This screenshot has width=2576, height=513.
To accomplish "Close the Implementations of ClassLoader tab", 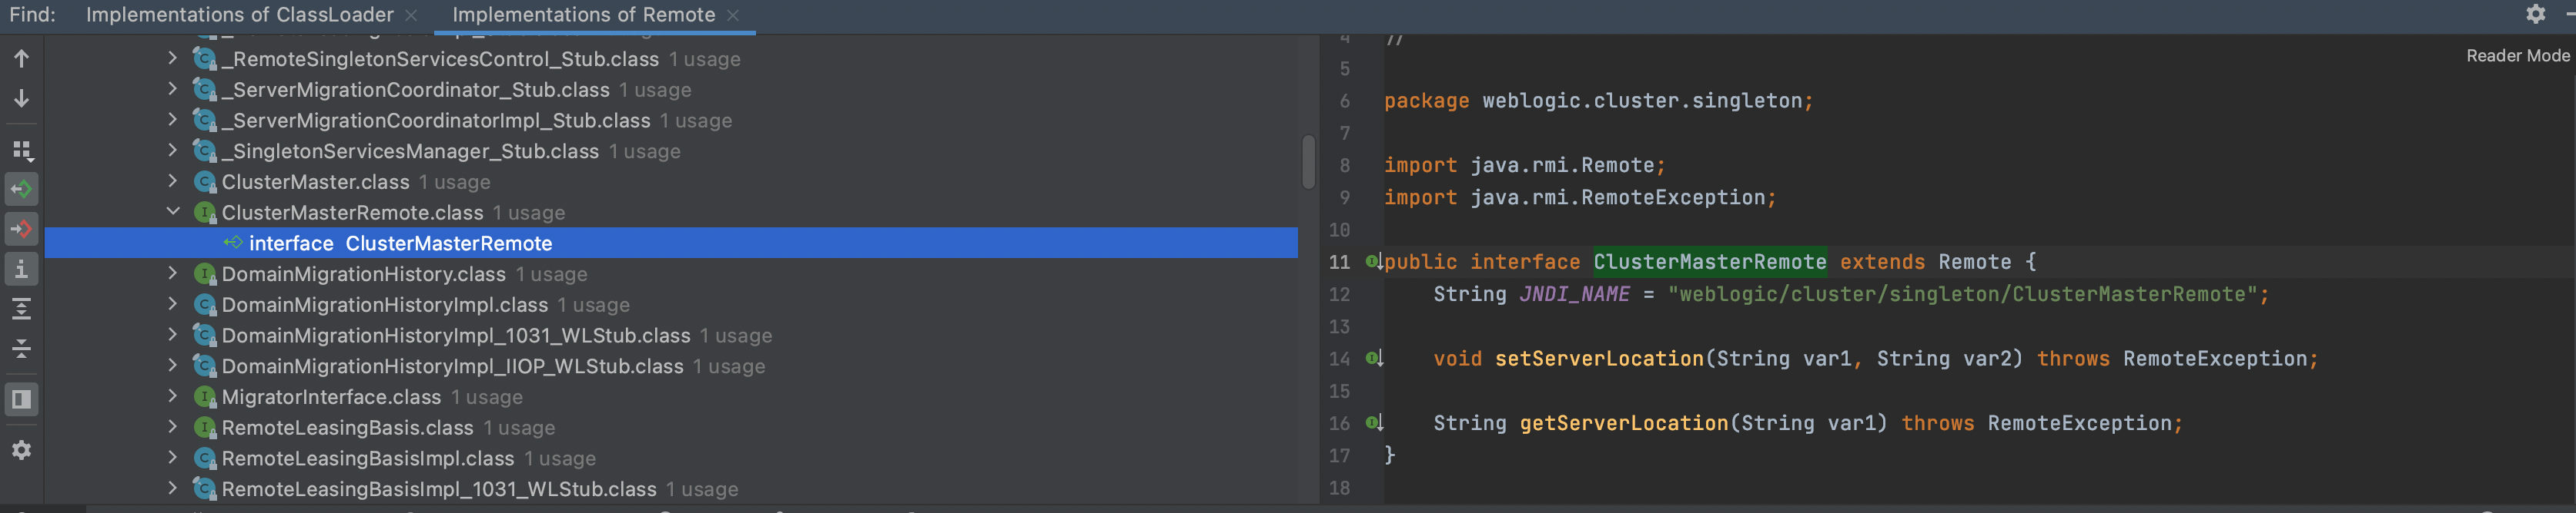I will click(411, 16).
